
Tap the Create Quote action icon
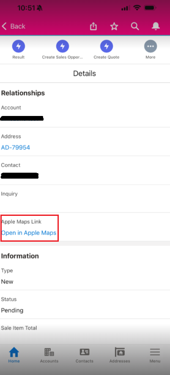coord(107,46)
